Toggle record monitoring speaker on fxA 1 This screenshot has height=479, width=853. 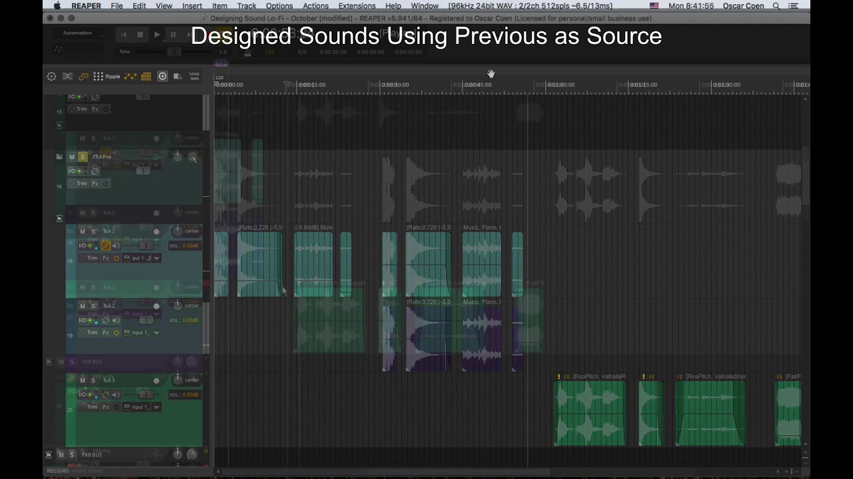117,246
